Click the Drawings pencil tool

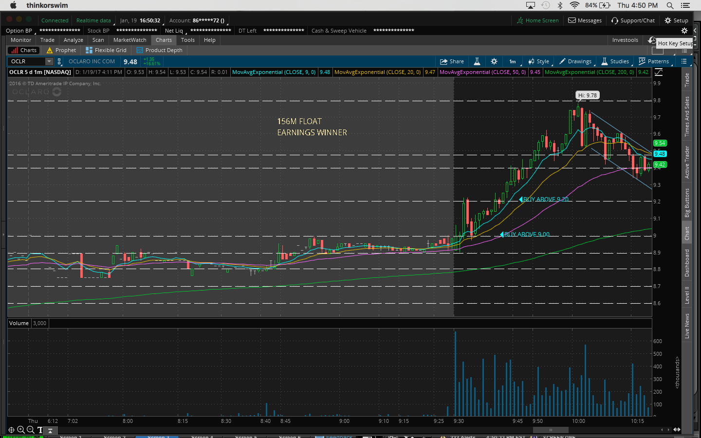[575, 61]
